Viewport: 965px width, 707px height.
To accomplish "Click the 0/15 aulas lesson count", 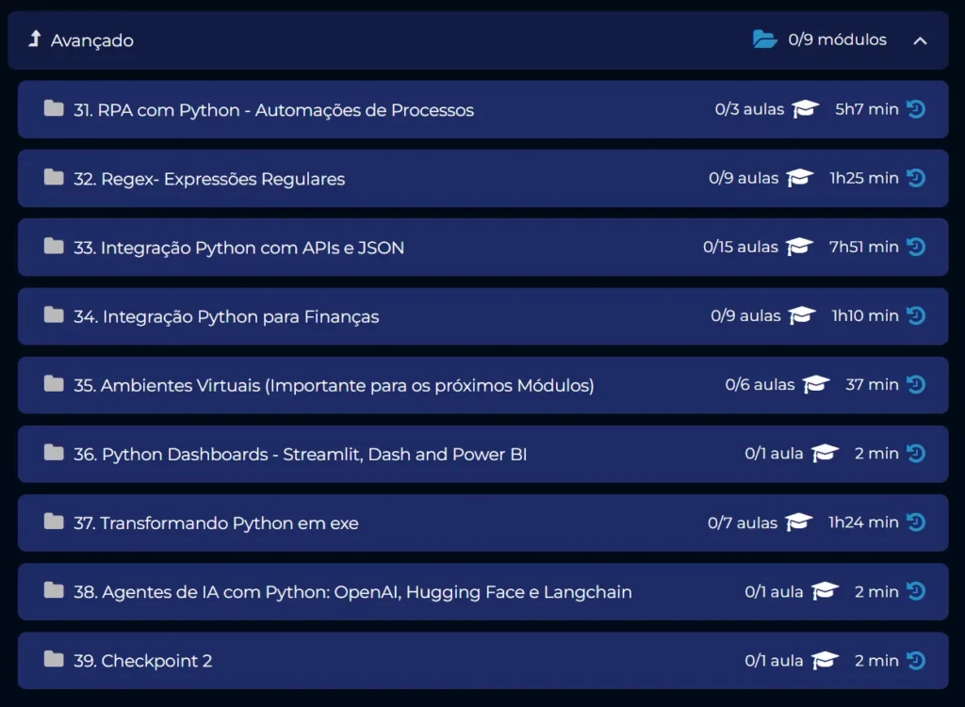I will (741, 247).
